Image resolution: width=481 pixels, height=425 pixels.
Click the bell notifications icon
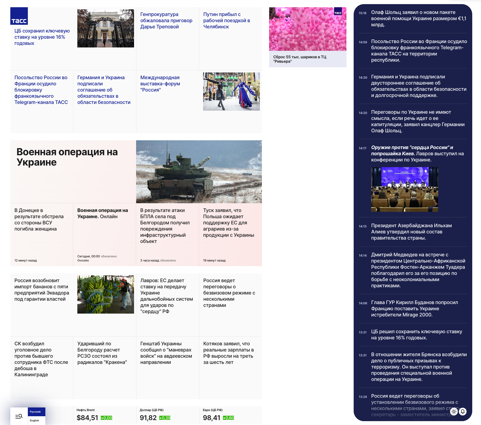(x=463, y=412)
